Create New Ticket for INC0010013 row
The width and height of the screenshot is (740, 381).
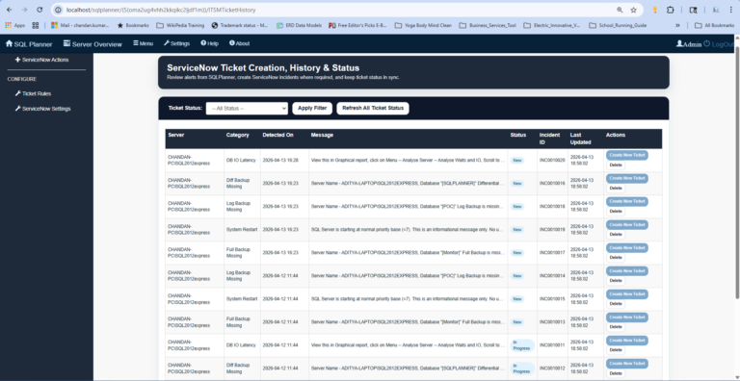coord(626,317)
